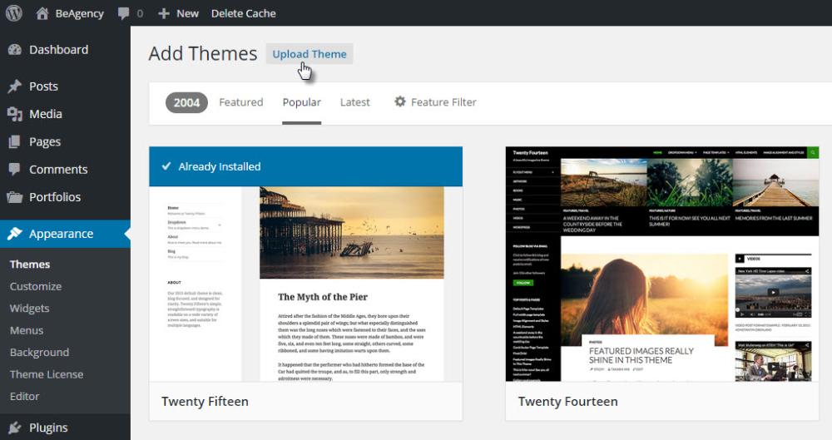Viewport: 832px width, 440px height.
Task: Click the Media icon in sidebar
Action: pyautogui.click(x=14, y=114)
